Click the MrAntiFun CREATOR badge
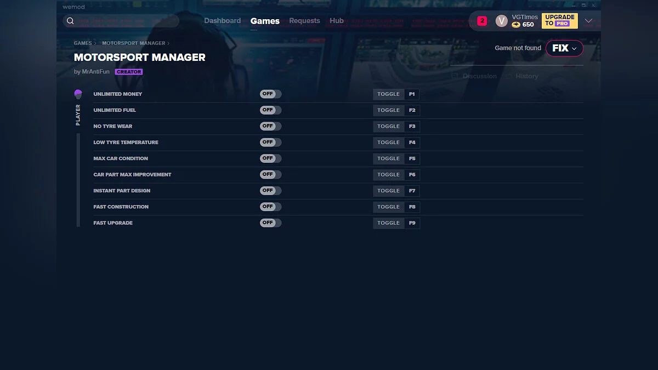This screenshot has width=658, height=370. click(129, 71)
